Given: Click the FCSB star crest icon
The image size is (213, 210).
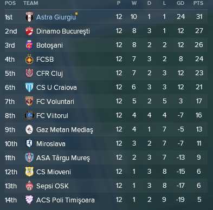Looking at the screenshot, I should [x=29, y=59].
